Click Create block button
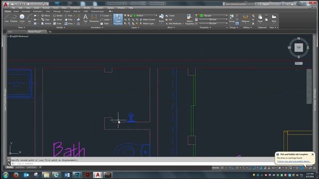Image resolution: width=319 pixels, height=179 pixels. tap(170, 15)
